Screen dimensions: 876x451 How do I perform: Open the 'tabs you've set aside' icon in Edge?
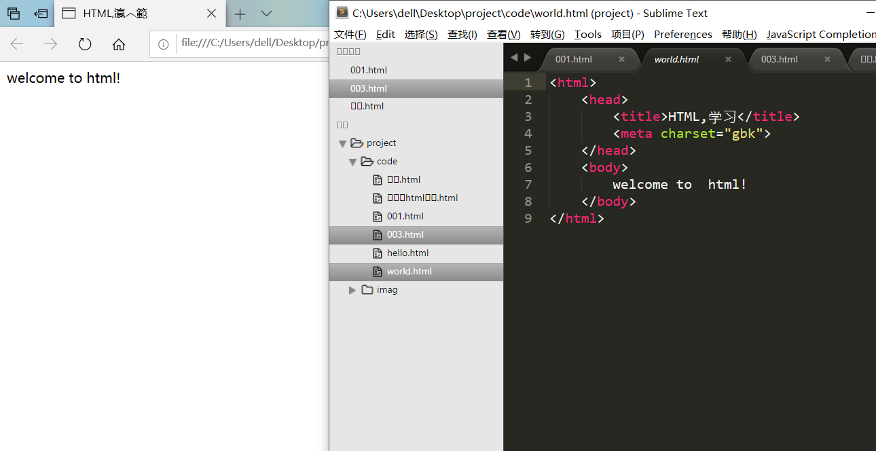coord(14,14)
